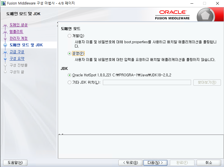The height and width of the screenshot is (167, 224).
Task: Select the 기타 JDK 위치(L) radio button
Action: point(69,82)
